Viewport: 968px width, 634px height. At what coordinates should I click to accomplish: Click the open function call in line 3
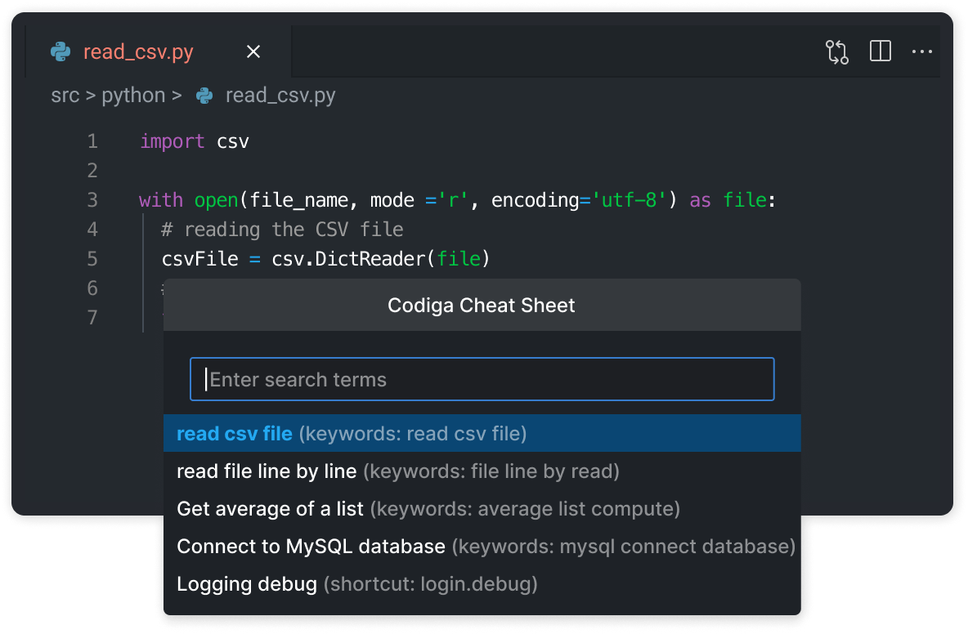[x=216, y=200]
